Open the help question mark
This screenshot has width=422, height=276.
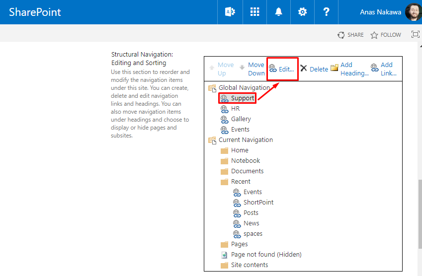(x=326, y=12)
